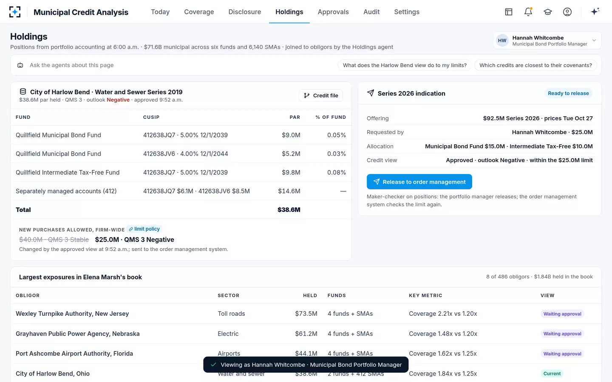Select the Holdings tab
Screen dimensions: 612x382
tap(289, 12)
